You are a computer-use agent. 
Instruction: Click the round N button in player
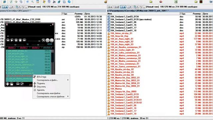click(x=43, y=40)
